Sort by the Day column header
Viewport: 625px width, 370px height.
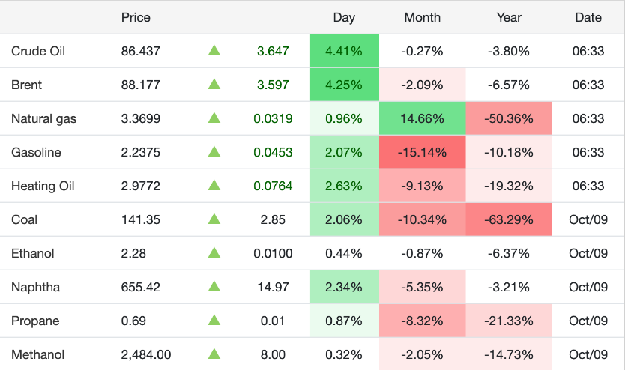tap(344, 17)
